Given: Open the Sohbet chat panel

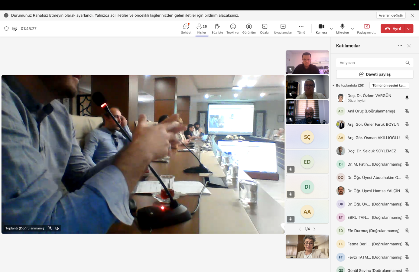Looking at the screenshot, I should click(x=186, y=28).
